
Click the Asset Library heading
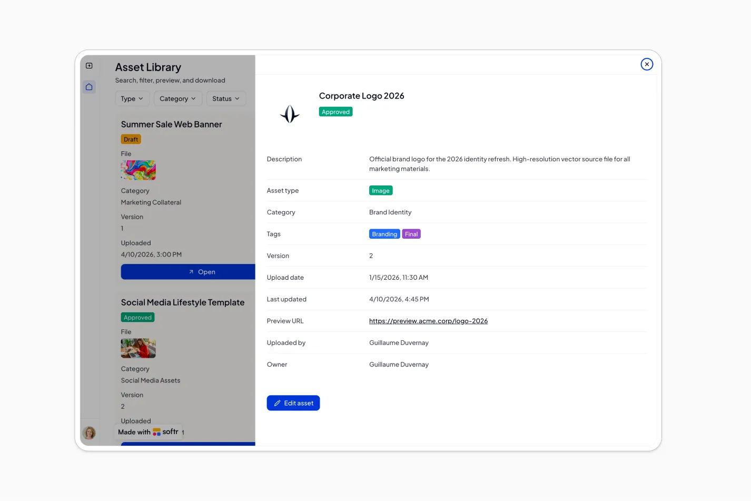tap(148, 67)
